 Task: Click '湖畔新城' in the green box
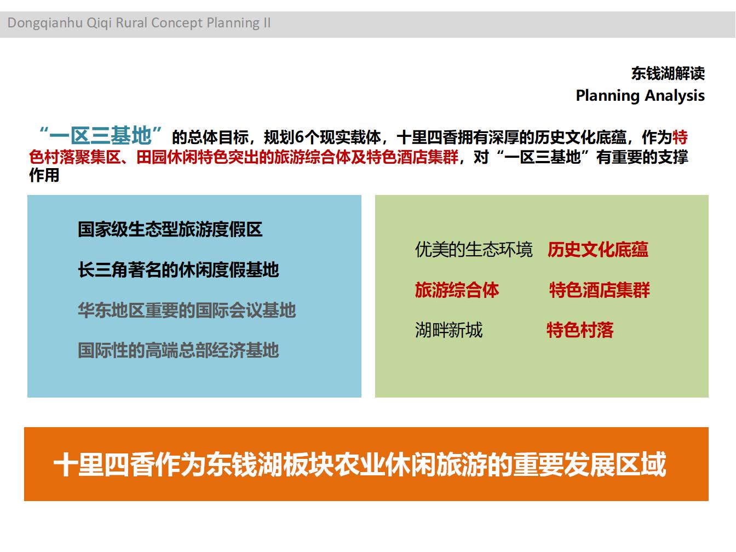449,330
